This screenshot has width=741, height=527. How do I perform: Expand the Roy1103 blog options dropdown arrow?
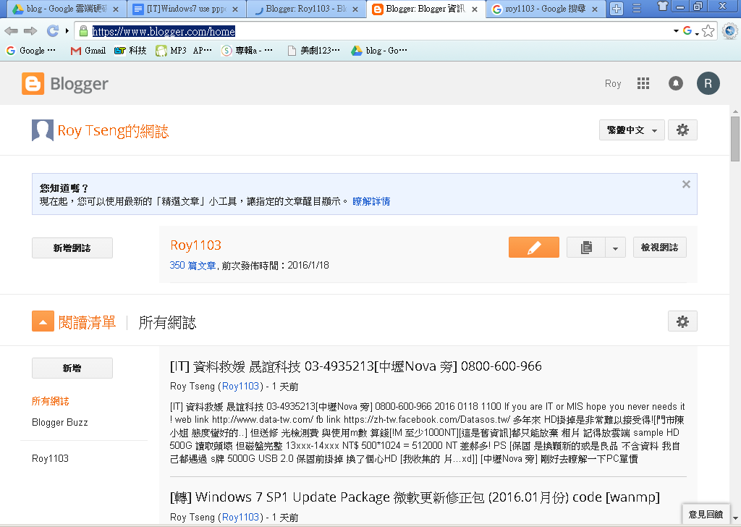(615, 247)
